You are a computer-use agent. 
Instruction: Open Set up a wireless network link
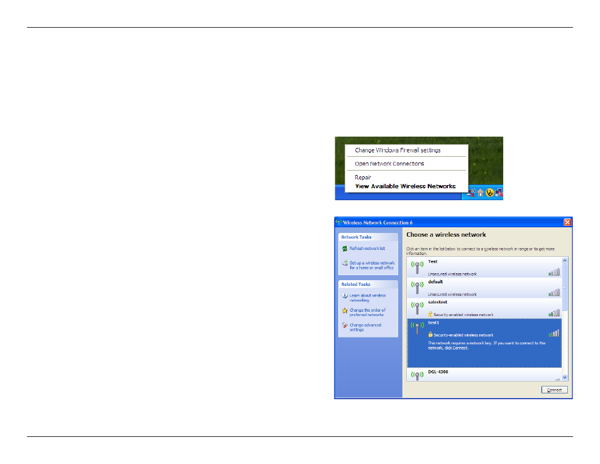tap(372, 265)
